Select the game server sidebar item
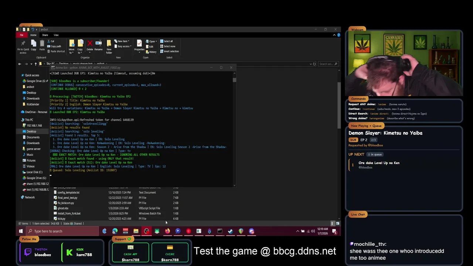Image resolution: width=473 pixels, height=266 pixels. [x=33, y=149]
